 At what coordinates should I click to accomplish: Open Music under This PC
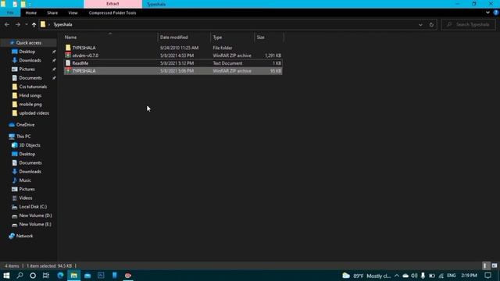click(x=25, y=180)
